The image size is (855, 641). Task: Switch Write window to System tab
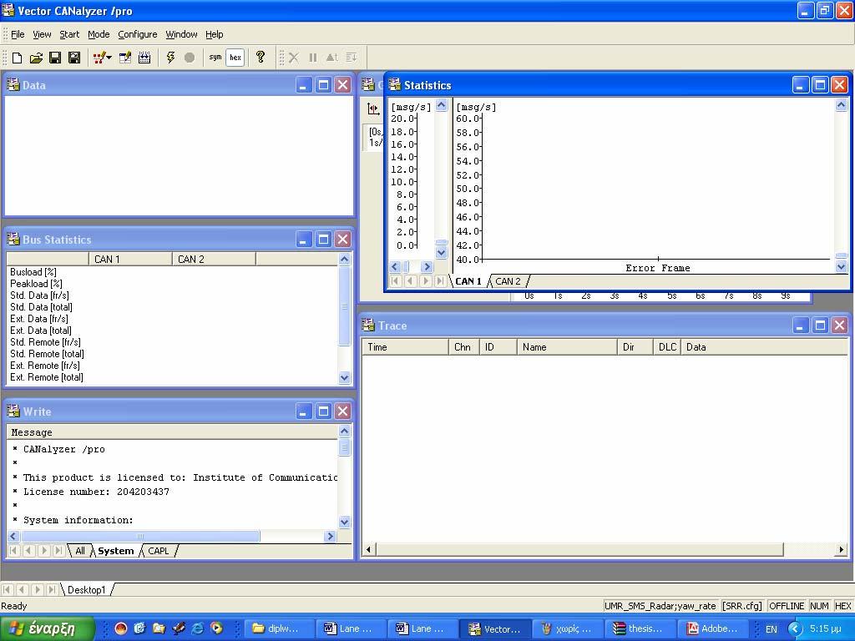tap(115, 551)
